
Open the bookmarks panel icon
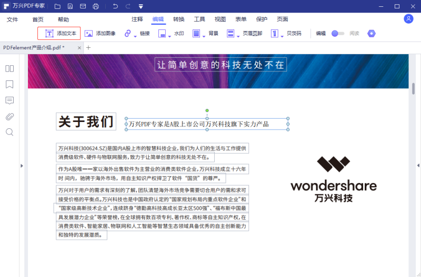[9, 85]
